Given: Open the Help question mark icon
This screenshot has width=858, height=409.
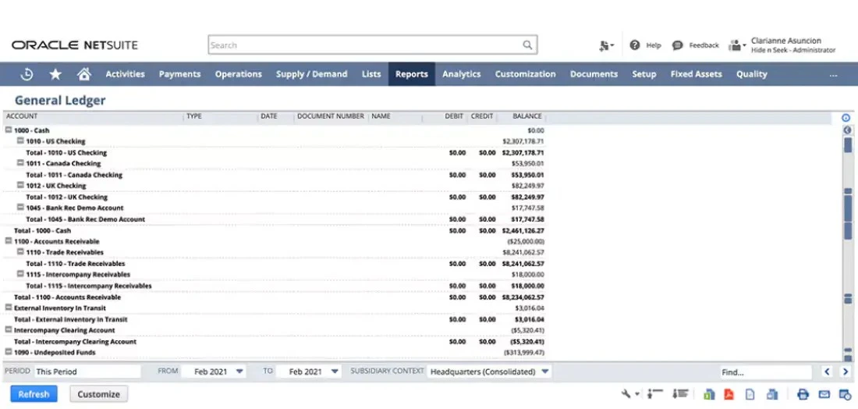Looking at the screenshot, I should click(635, 45).
